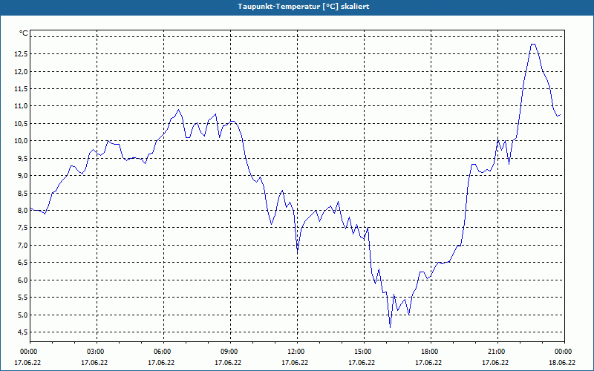The height and width of the screenshot is (371, 594).
Task: Click the 6,0 y-axis value
Action: pos(22,280)
